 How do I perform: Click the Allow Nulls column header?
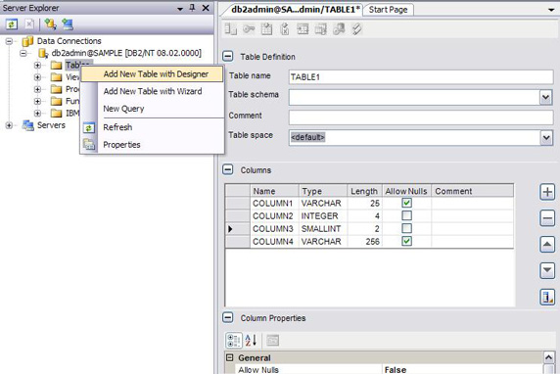click(x=407, y=191)
